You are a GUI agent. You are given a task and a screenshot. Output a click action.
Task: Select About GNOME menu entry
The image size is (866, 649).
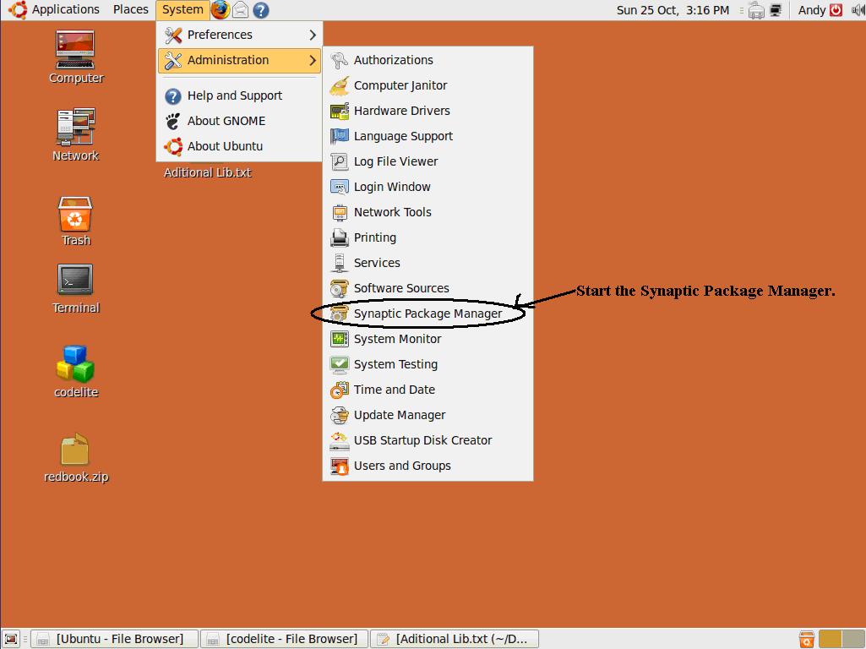tap(238, 121)
